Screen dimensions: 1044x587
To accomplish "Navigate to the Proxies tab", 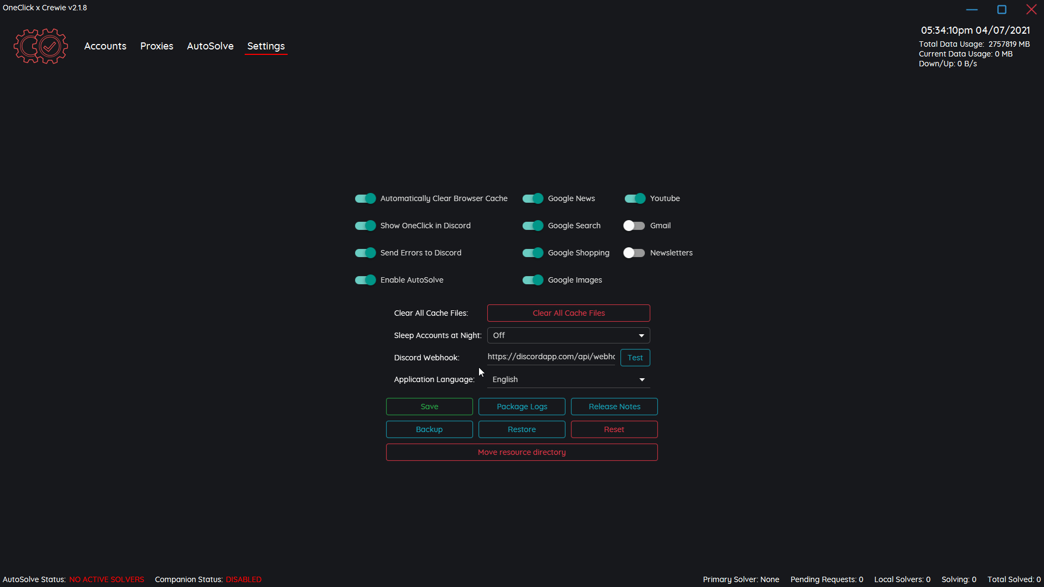I will (156, 46).
